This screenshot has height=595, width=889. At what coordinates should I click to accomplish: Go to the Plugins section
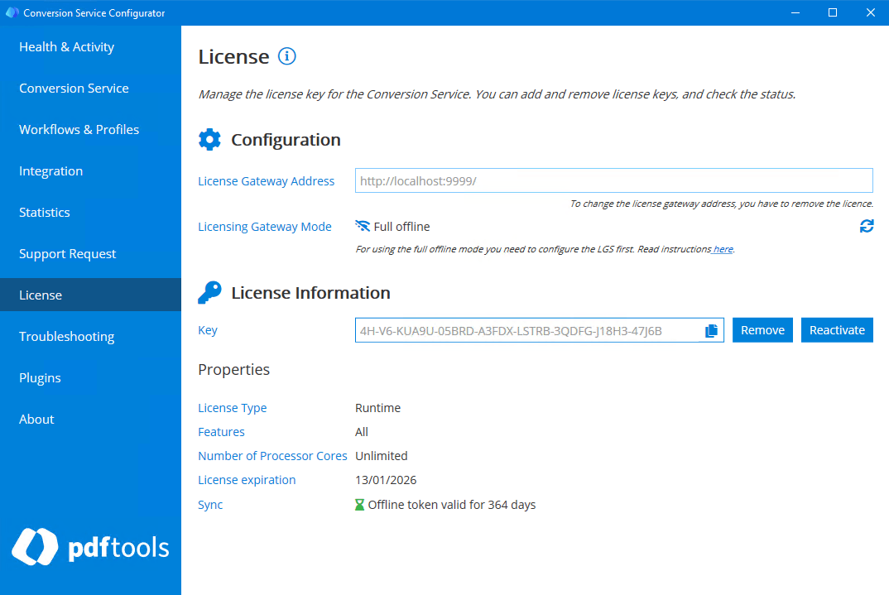coord(40,377)
